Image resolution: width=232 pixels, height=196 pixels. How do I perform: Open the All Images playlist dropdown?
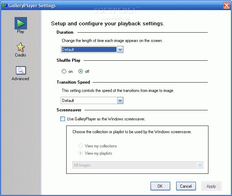tap(200, 165)
